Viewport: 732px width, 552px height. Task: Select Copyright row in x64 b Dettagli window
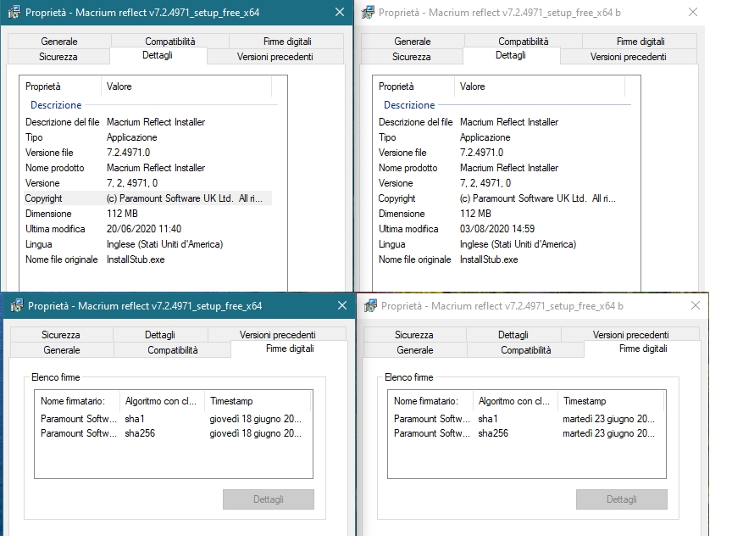click(x=501, y=198)
